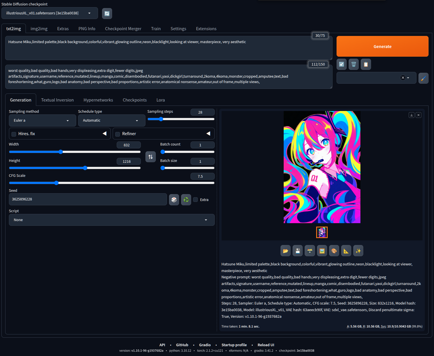The image size is (434, 356).
Task: Open the Stable Diffusion checkpoint dropdown
Action: pos(50,13)
